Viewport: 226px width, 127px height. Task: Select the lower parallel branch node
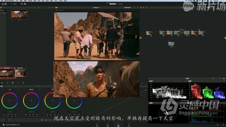171,44
